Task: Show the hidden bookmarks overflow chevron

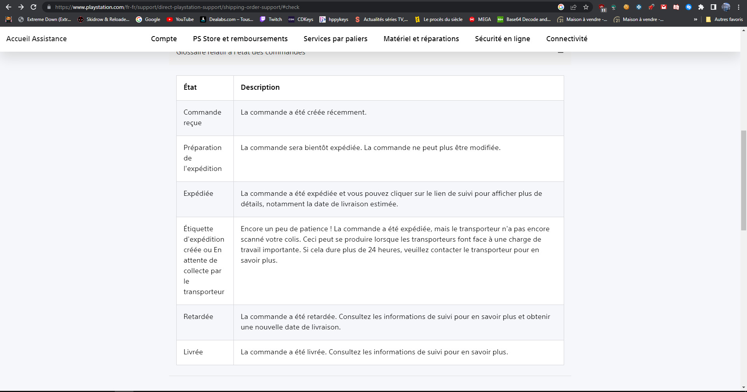Action: (696, 19)
